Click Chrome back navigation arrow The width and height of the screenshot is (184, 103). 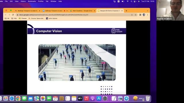(x=6, y=15)
